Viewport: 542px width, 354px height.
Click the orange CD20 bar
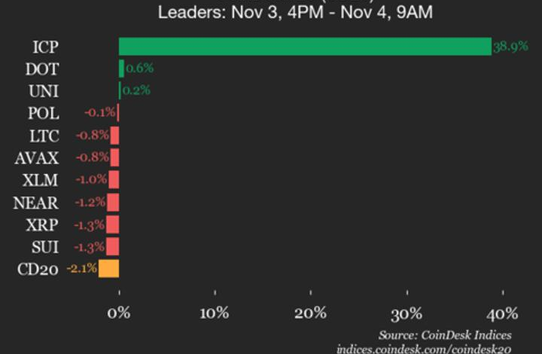[108, 269]
